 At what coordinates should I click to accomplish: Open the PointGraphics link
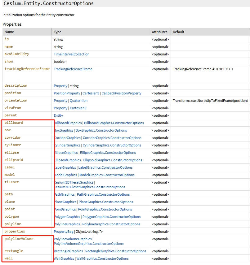[x=65, y=209]
